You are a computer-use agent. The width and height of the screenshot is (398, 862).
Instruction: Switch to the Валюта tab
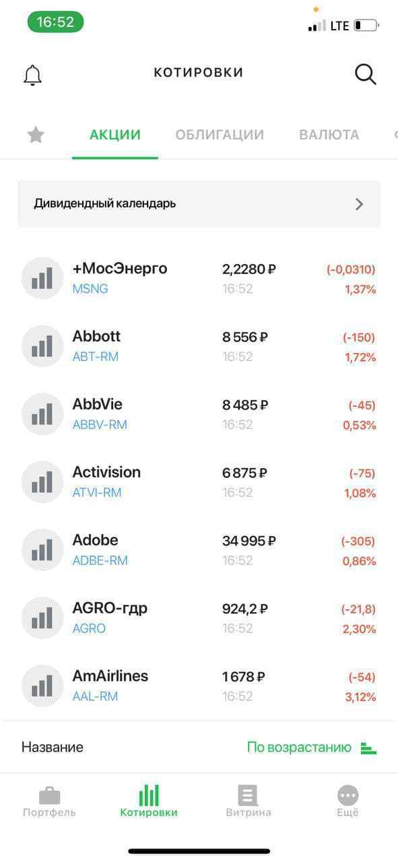coord(329,135)
